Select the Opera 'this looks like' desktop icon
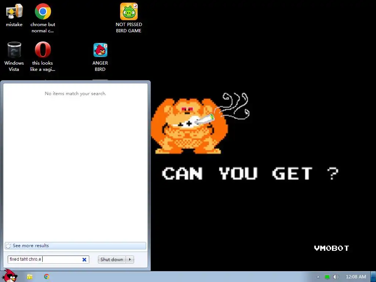This screenshot has width=376, height=282. [x=43, y=57]
